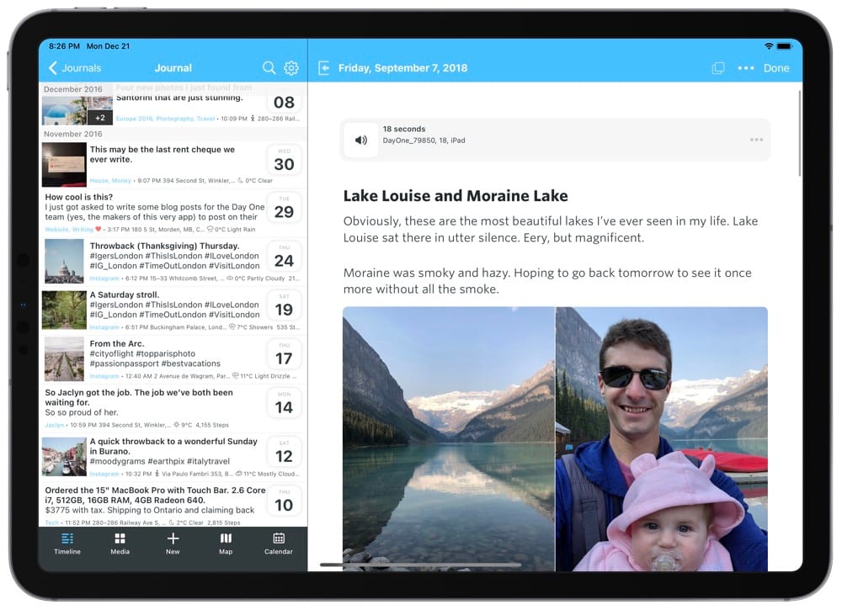Open the Lake Louise landscape photo

[449, 439]
